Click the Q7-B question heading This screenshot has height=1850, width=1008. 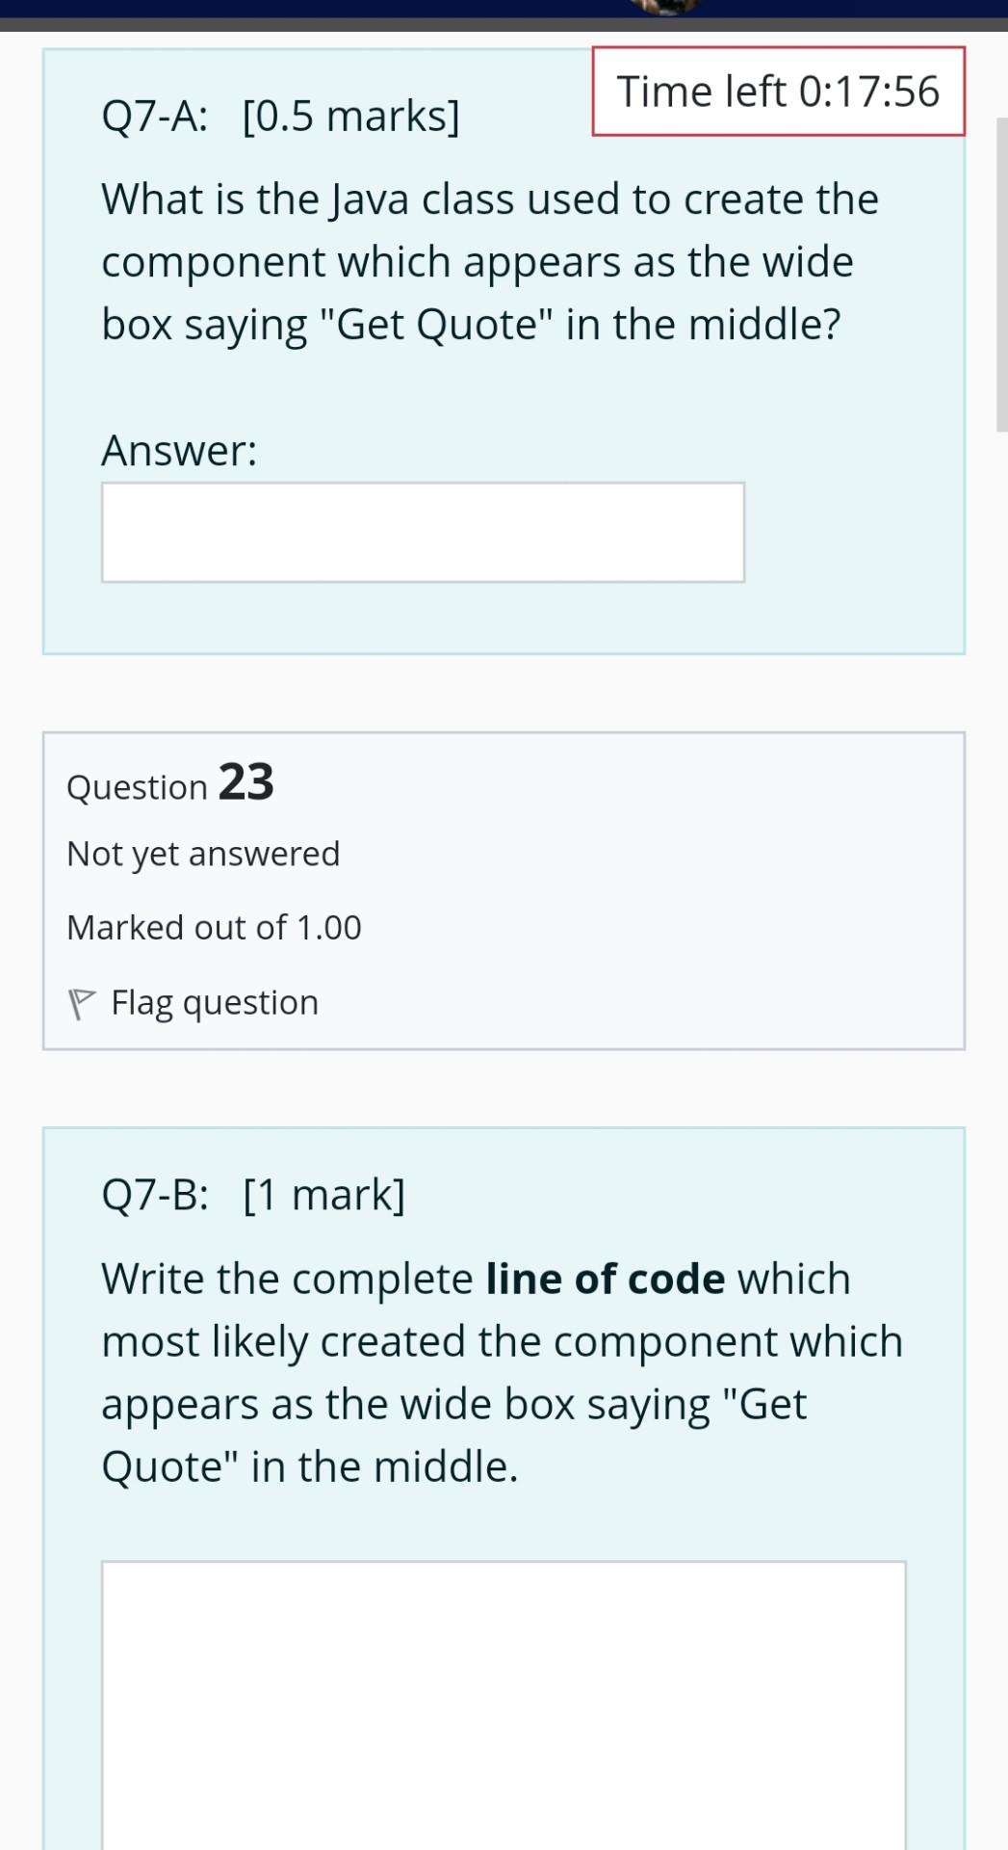coord(252,1194)
